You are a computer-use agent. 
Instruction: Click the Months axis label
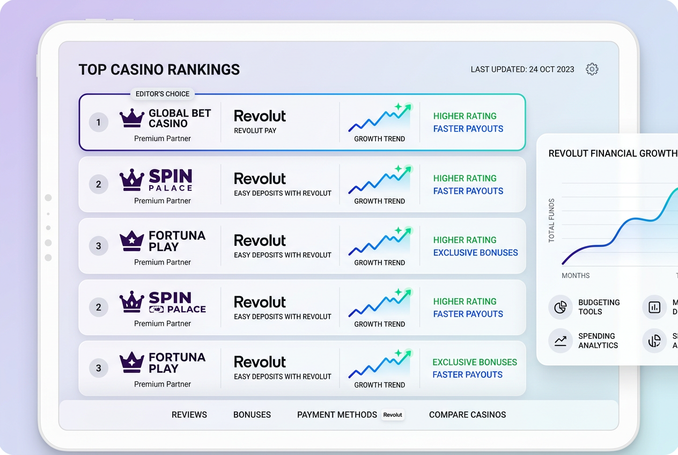click(576, 276)
